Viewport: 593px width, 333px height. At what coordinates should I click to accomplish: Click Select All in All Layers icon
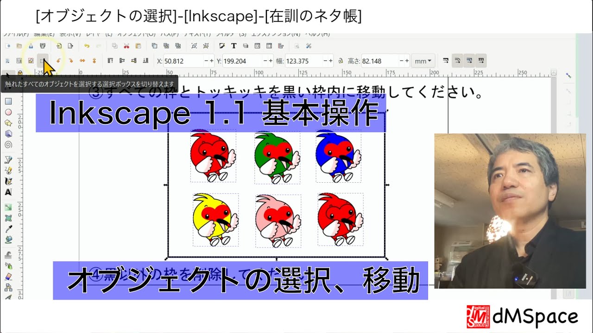tap(19, 61)
